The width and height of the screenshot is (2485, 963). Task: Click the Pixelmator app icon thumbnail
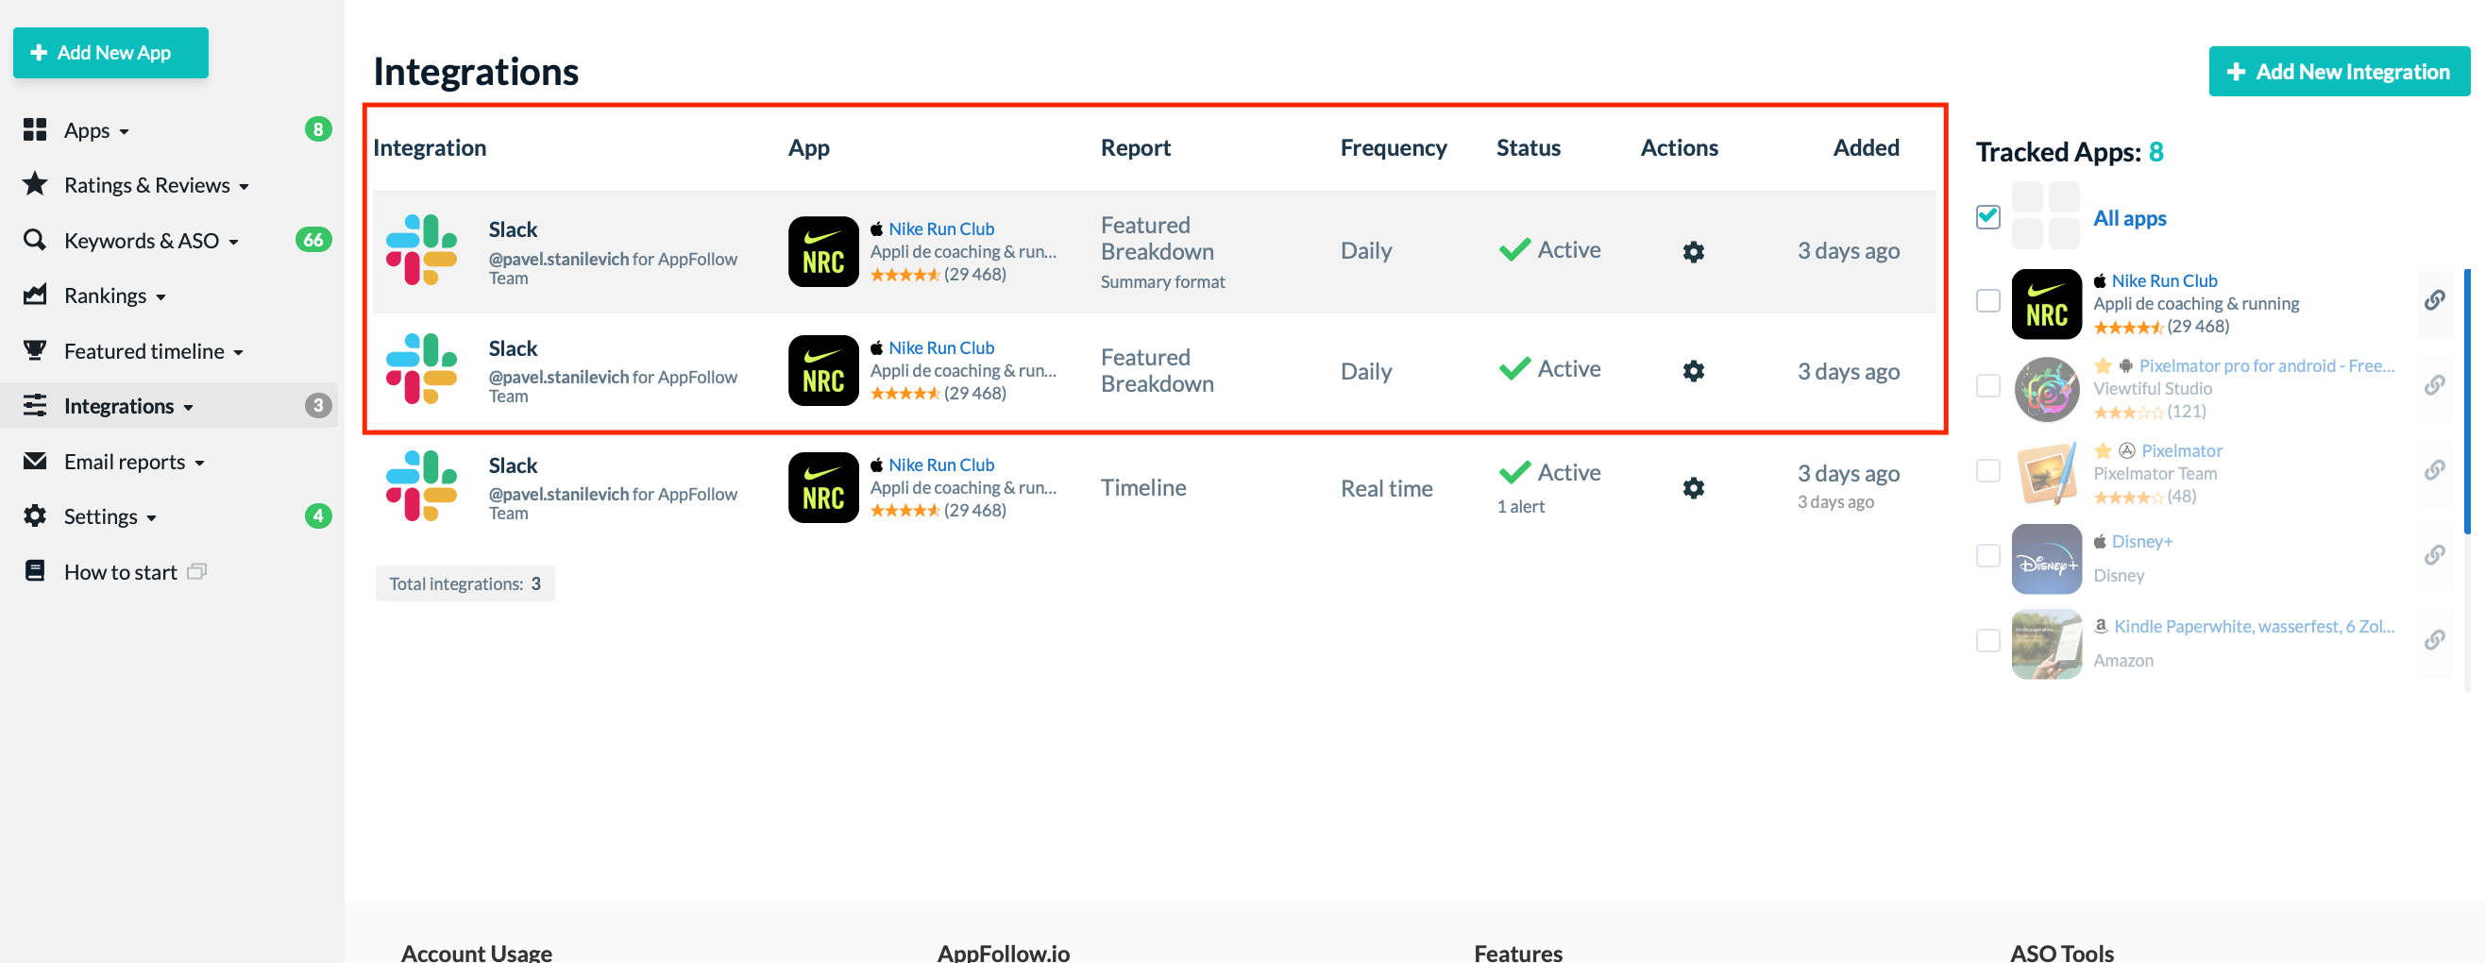2046,474
